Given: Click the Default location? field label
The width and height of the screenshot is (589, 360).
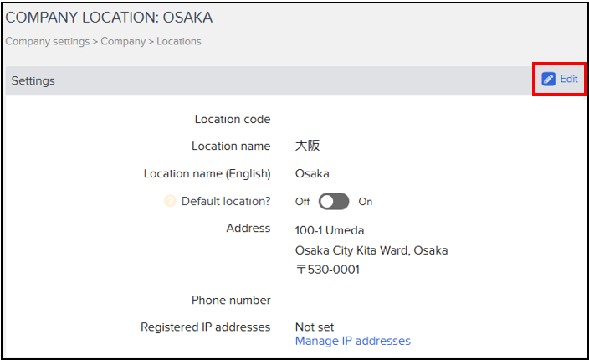Looking at the screenshot, I should pyautogui.click(x=226, y=201).
